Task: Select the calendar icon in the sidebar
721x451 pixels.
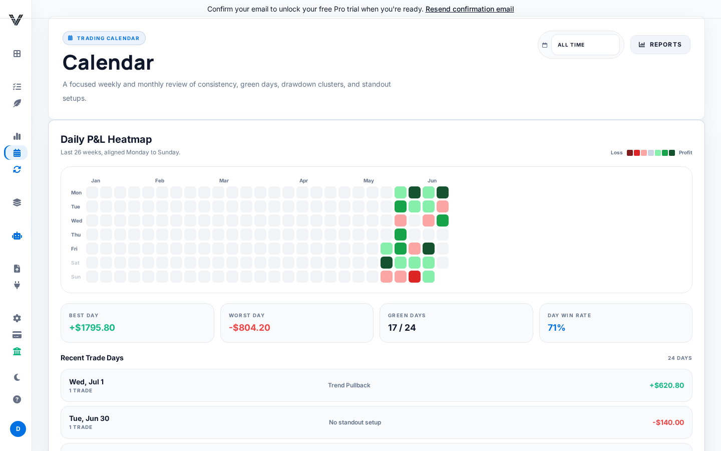Action: (17, 153)
